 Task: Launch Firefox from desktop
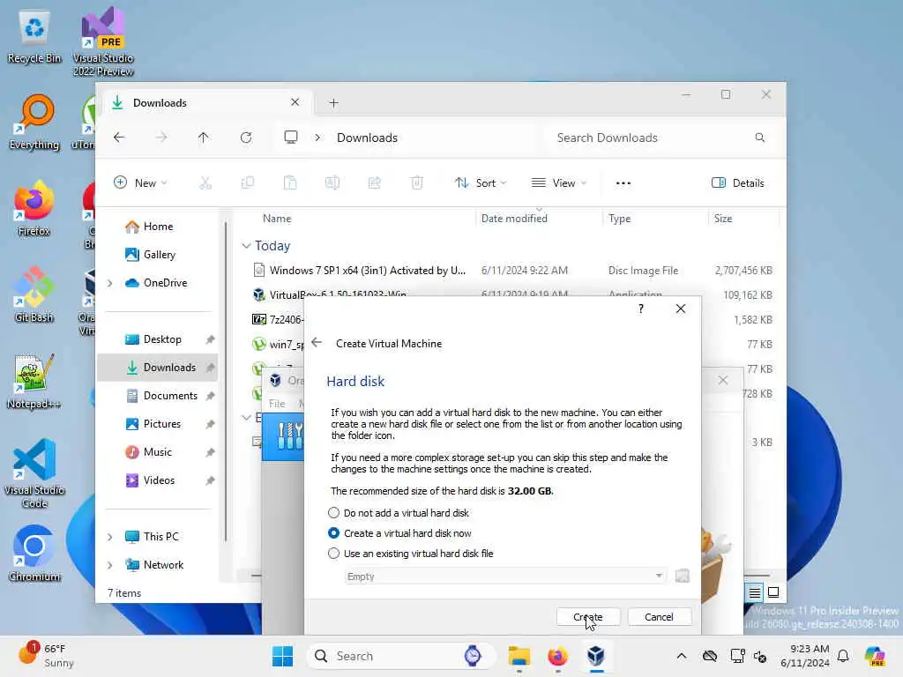click(x=34, y=208)
